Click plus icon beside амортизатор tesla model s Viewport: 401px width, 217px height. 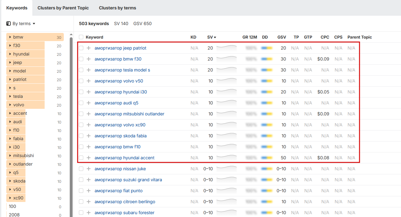89,70
